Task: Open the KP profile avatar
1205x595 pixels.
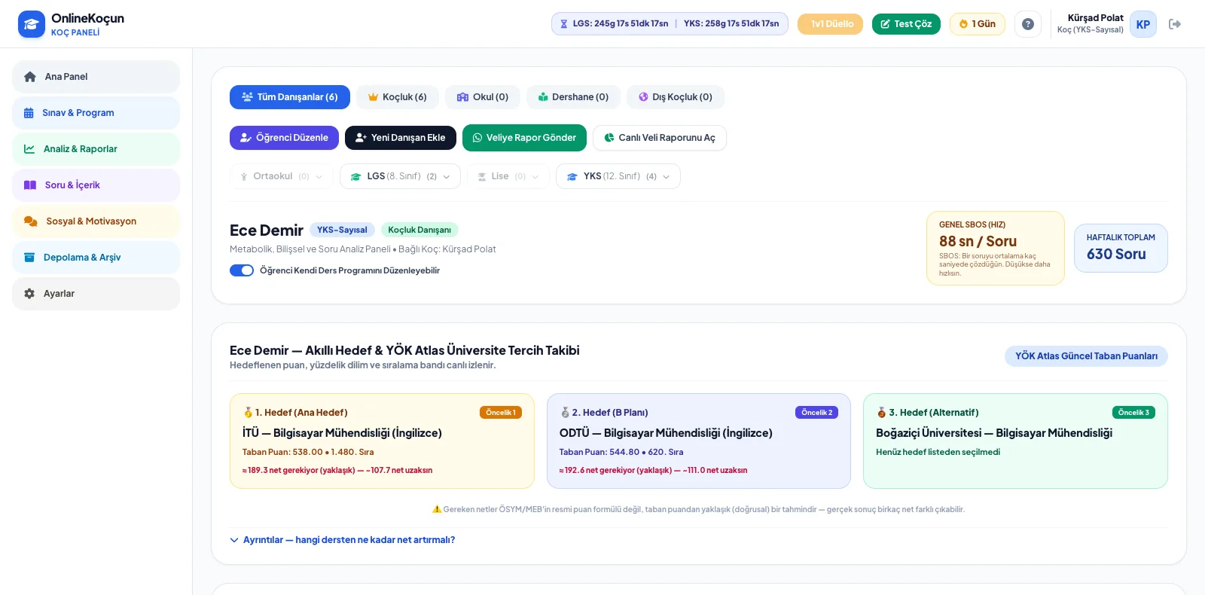Action: pyautogui.click(x=1143, y=24)
